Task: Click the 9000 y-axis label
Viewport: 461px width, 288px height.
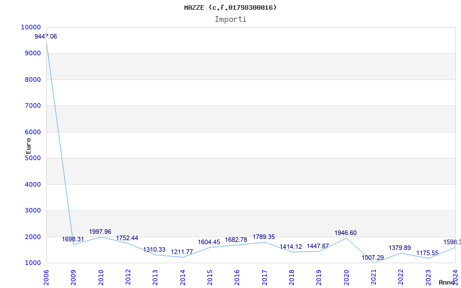Action: tap(32, 53)
